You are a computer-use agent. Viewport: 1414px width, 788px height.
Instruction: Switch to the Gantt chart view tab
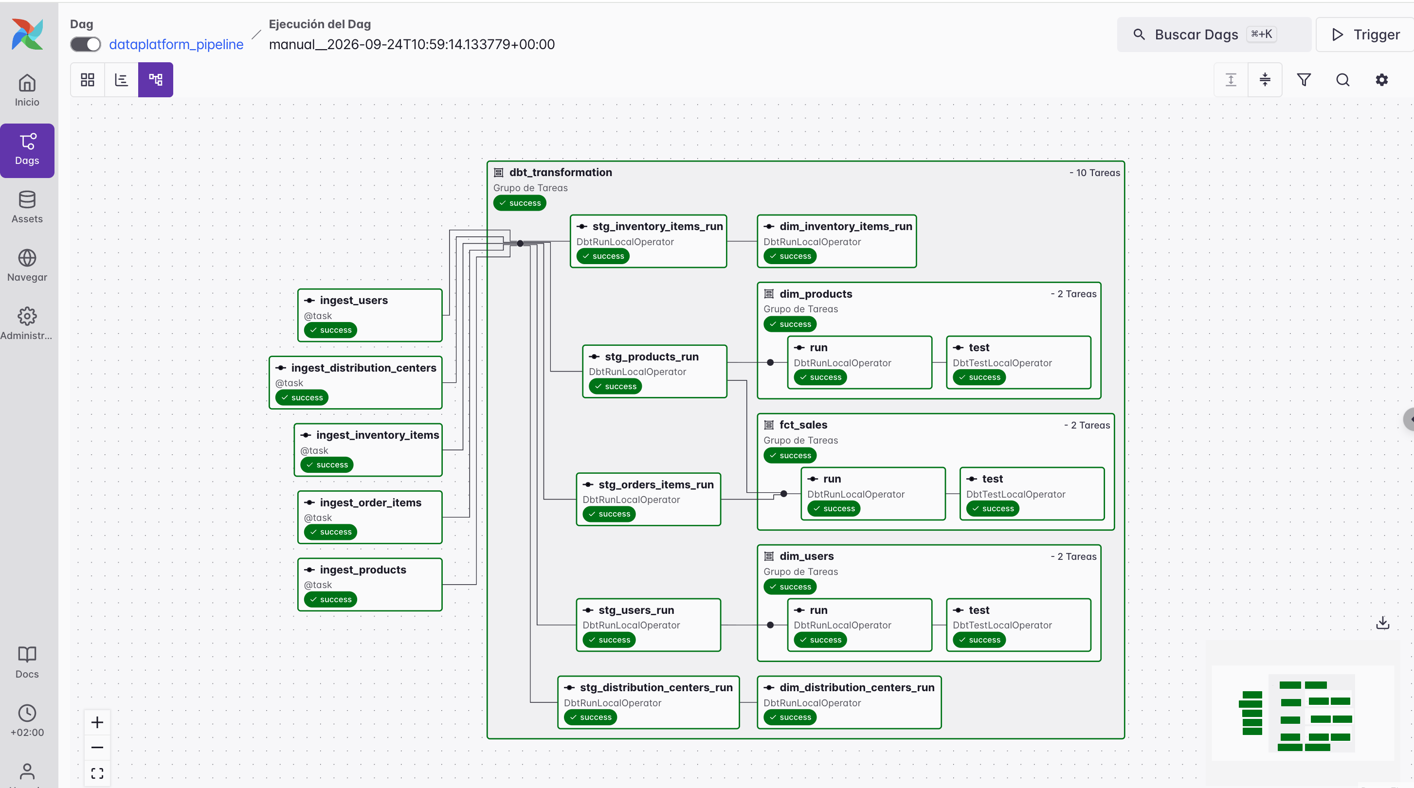121,80
